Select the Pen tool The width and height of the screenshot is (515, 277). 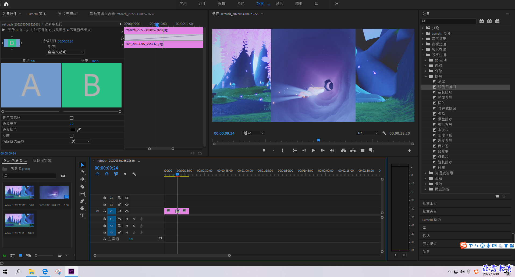pos(82,201)
